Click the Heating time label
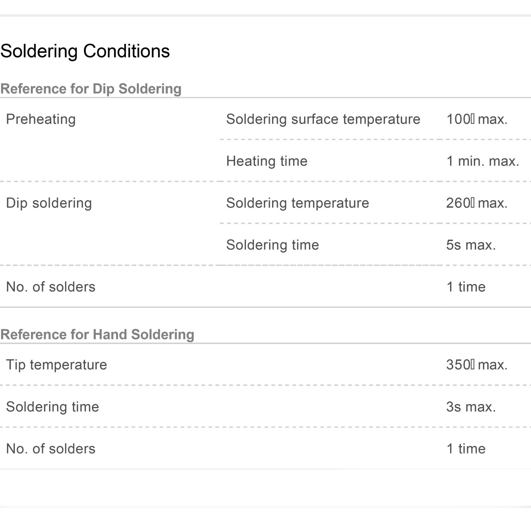This screenshot has height=531, width=531. pos(267,161)
